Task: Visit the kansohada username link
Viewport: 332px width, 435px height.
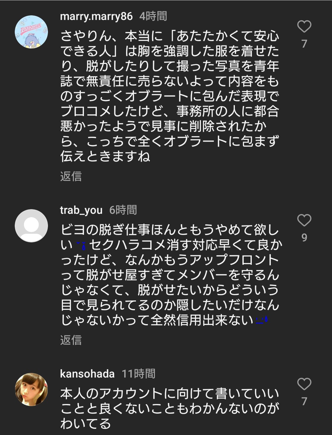Action: pos(87,374)
